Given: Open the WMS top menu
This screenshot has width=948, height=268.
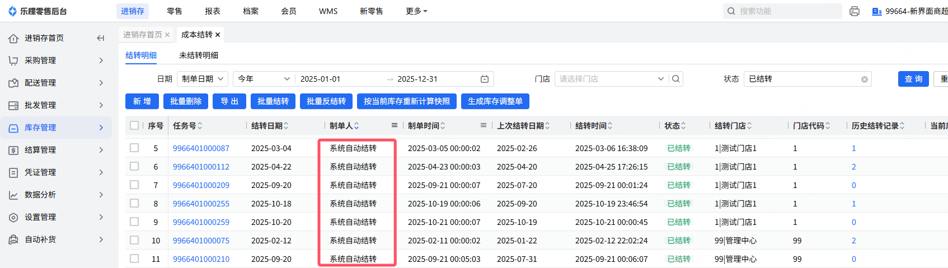Looking at the screenshot, I should point(328,11).
